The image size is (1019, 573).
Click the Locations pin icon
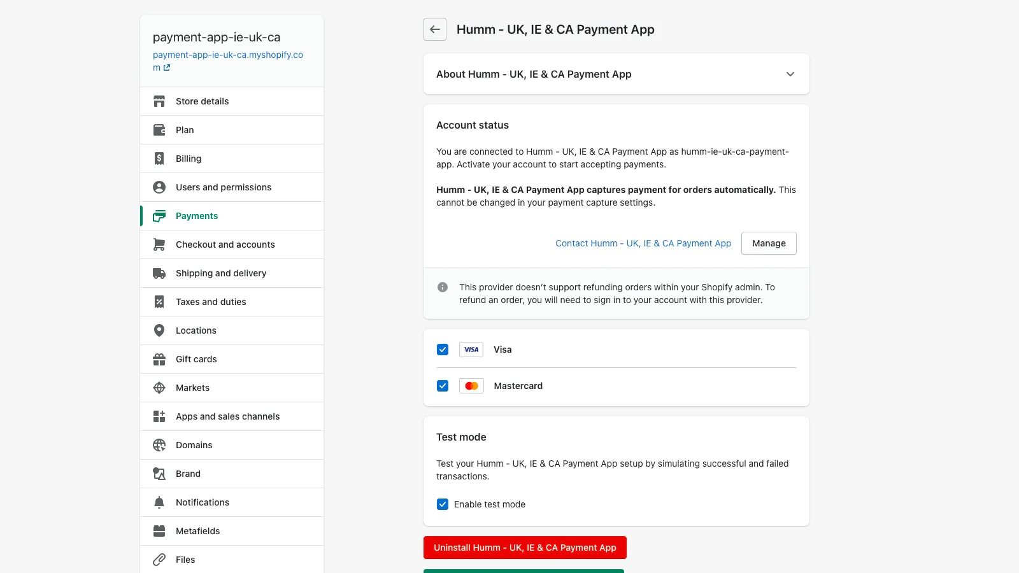(x=159, y=330)
